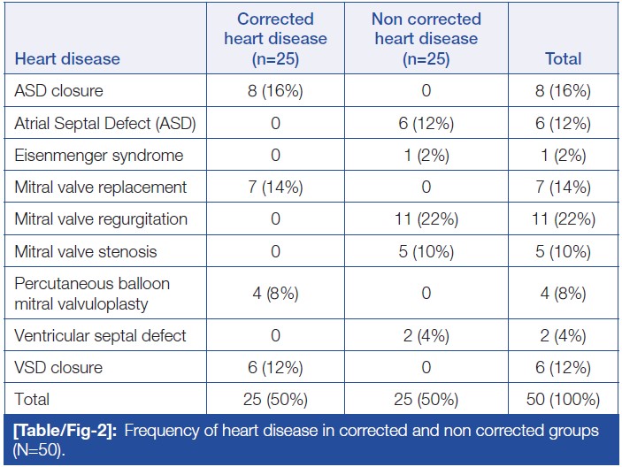This screenshot has width=622, height=467.
Task: Click the "Heart disease" column header
Action: click(67, 59)
